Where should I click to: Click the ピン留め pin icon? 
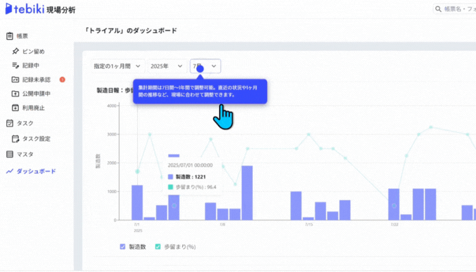pos(15,51)
